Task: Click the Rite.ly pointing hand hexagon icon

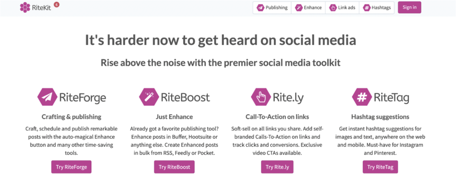Action: pyautogui.click(x=261, y=97)
